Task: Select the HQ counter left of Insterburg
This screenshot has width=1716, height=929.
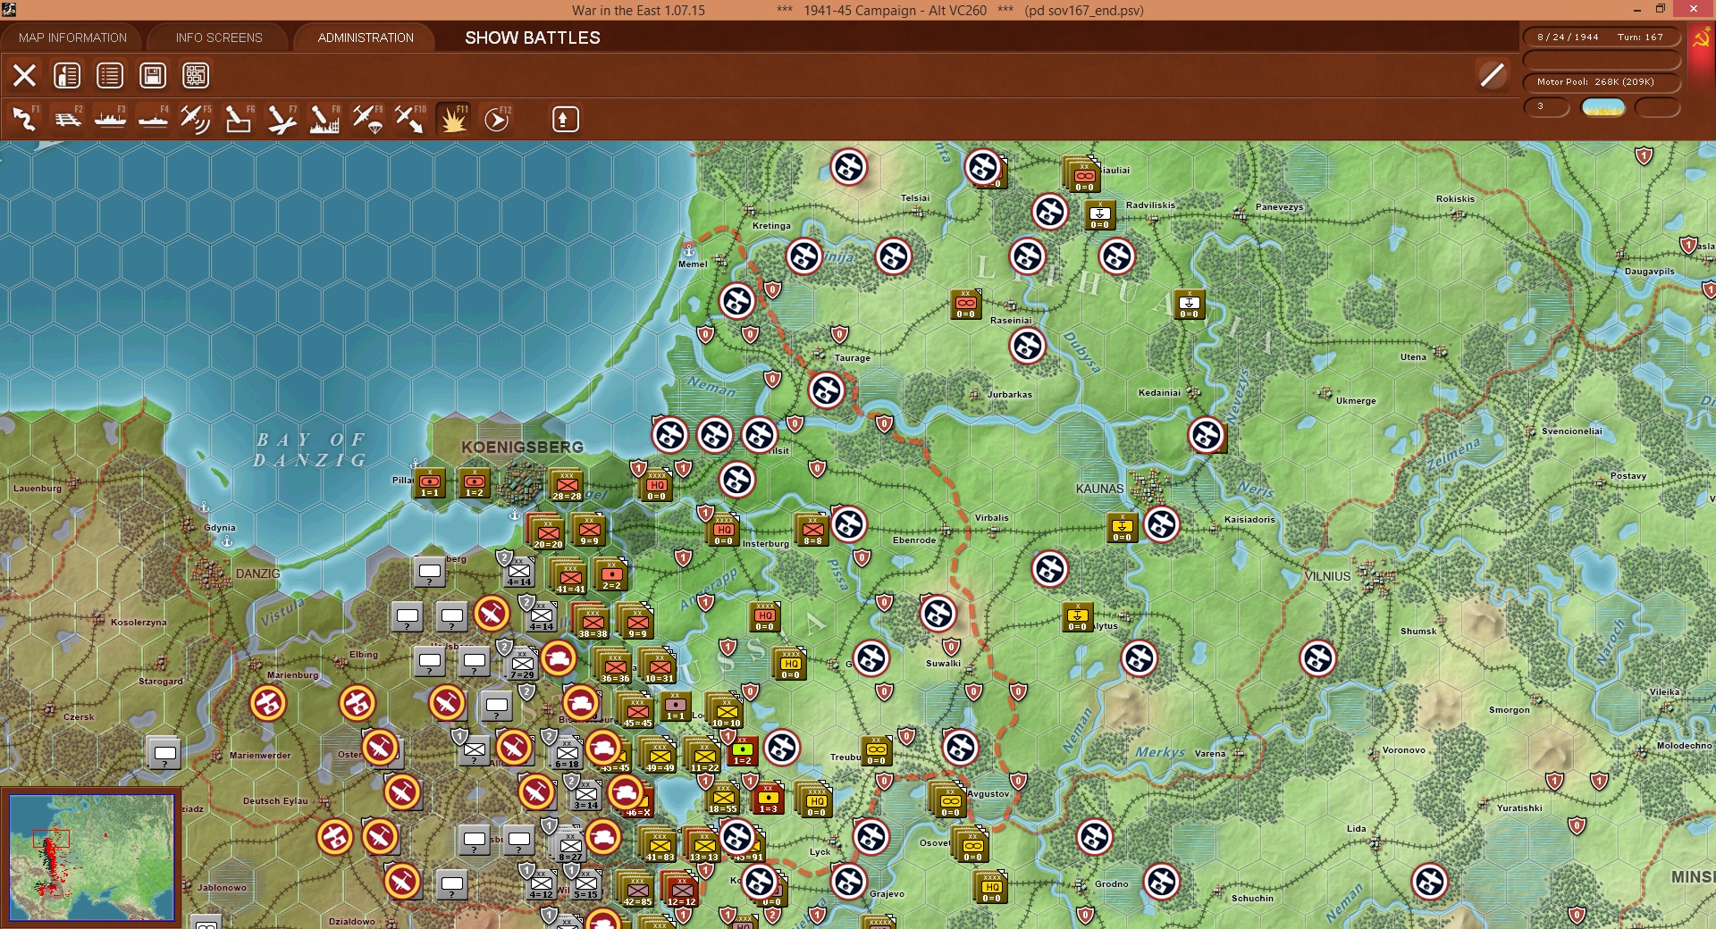Action: 723,530
